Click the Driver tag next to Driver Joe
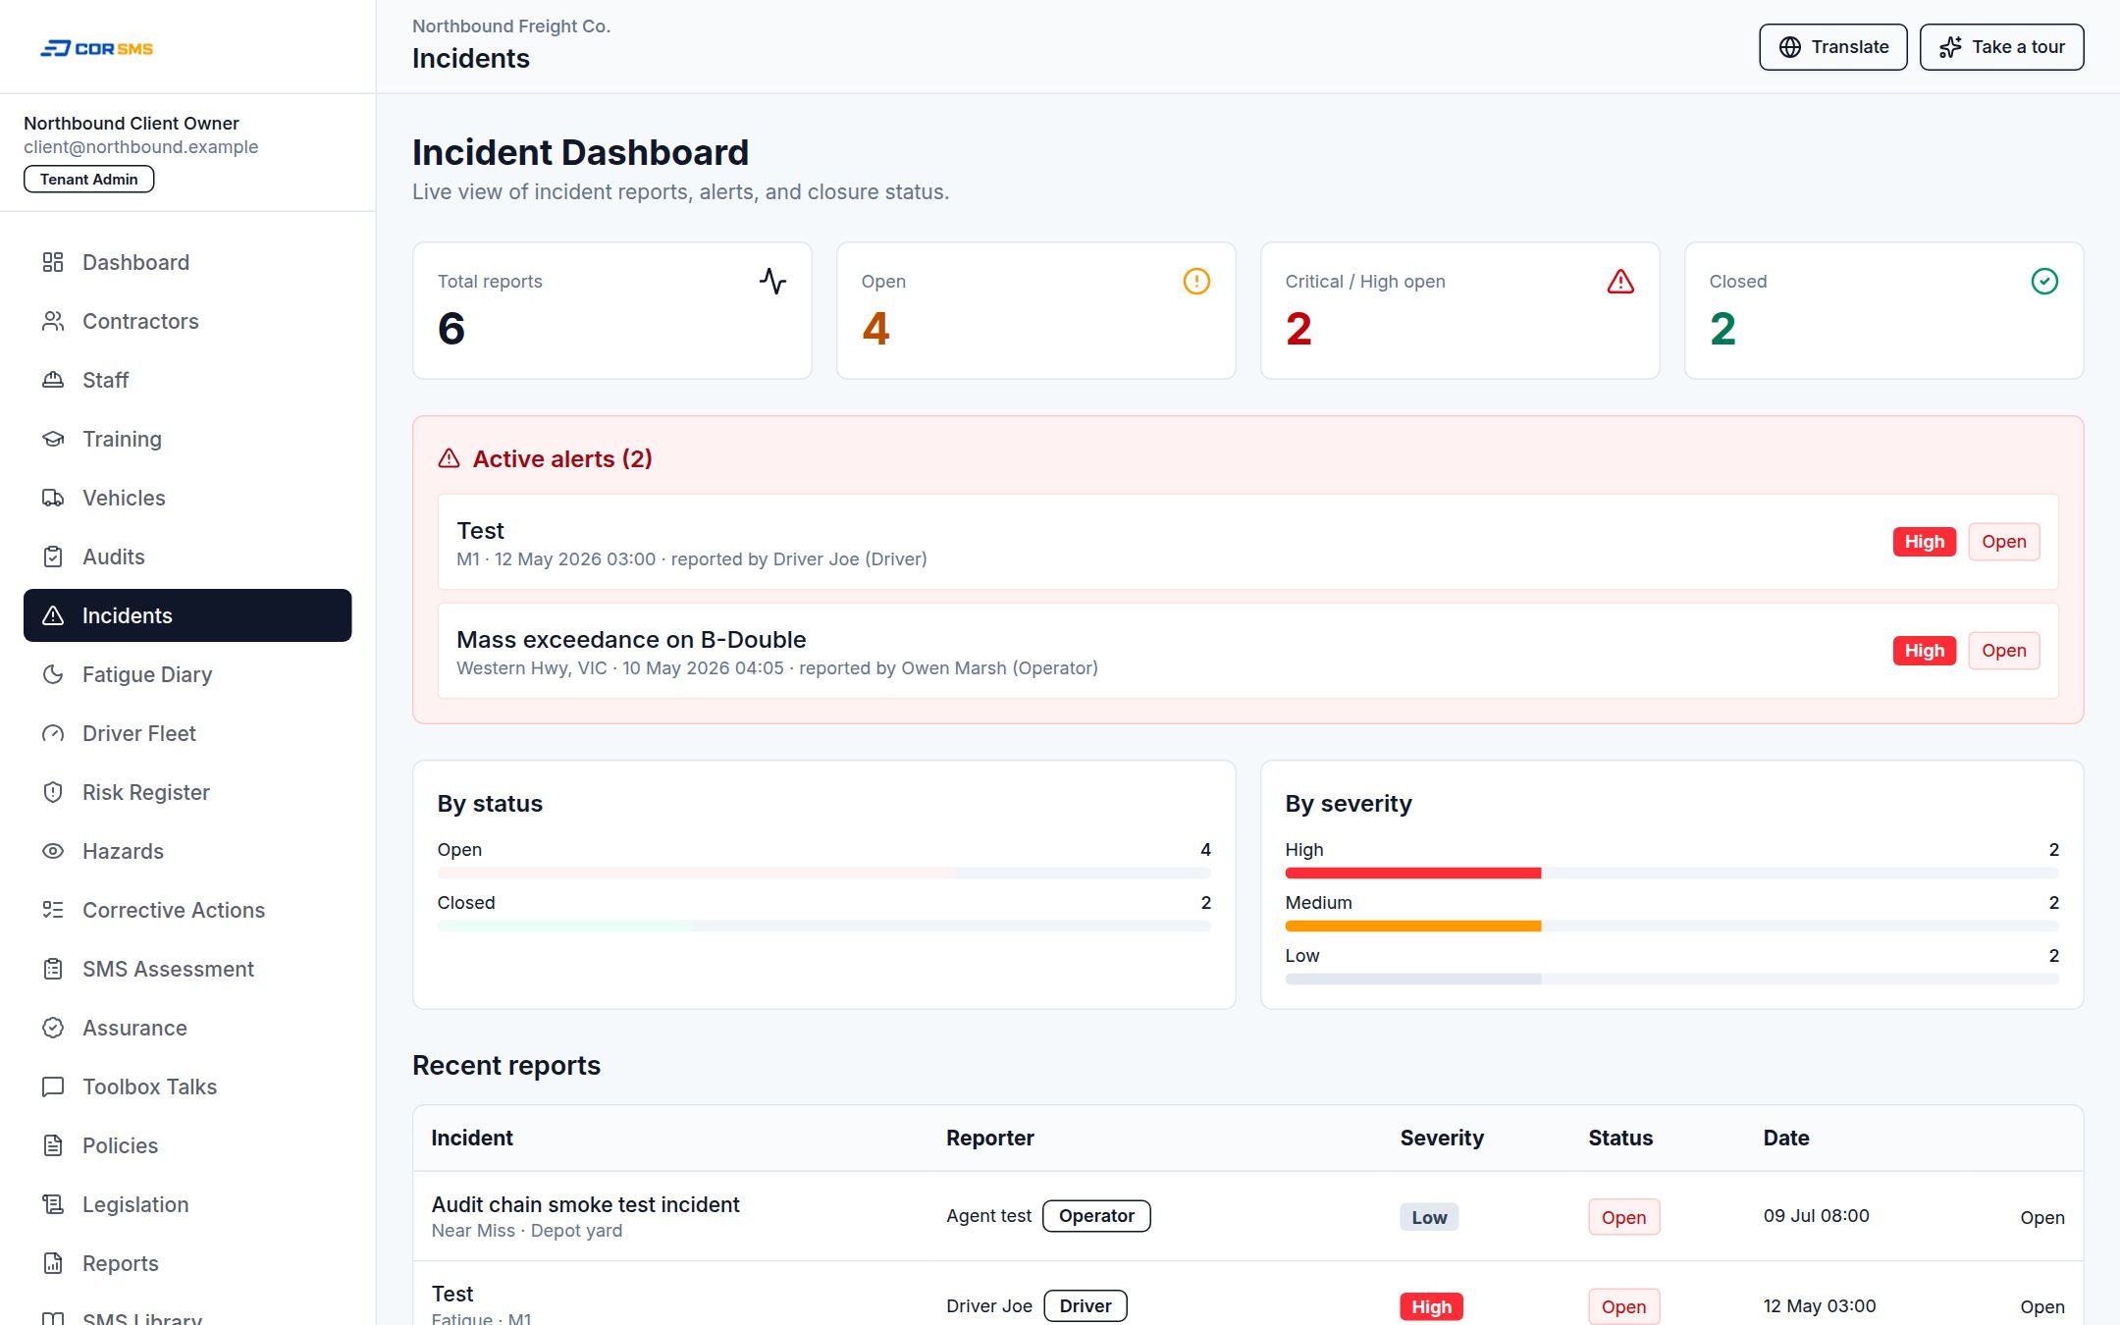This screenshot has height=1325, width=2120. click(x=1085, y=1305)
